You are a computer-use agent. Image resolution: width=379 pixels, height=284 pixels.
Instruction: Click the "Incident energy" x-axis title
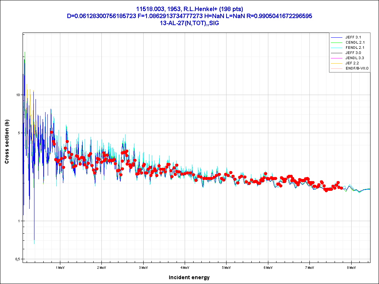click(189, 277)
